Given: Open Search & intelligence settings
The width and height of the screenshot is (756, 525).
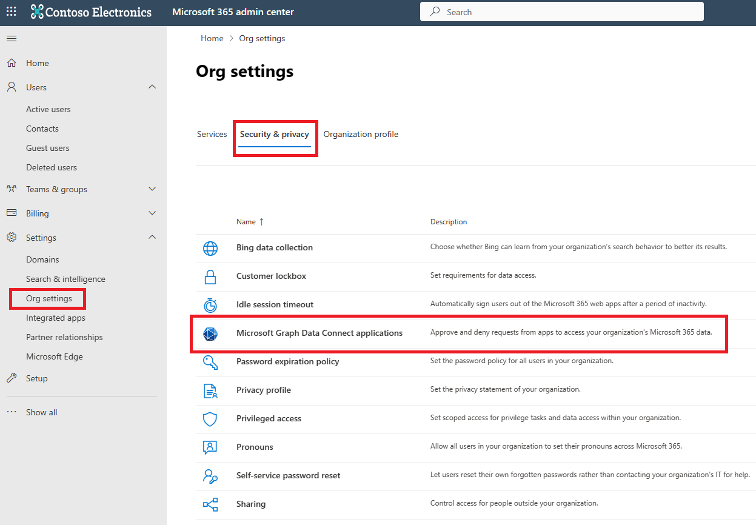Looking at the screenshot, I should click(x=65, y=279).
